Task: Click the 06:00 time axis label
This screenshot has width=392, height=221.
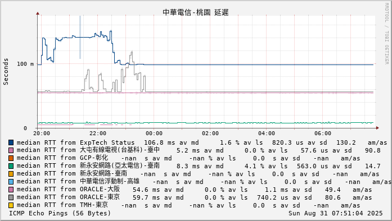Action: point(323,133)
